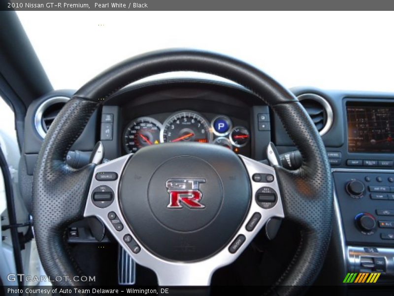394x296 pixels.
Task: Click the yellow warning triangle on the speedometer
Action: click(157, 142)
